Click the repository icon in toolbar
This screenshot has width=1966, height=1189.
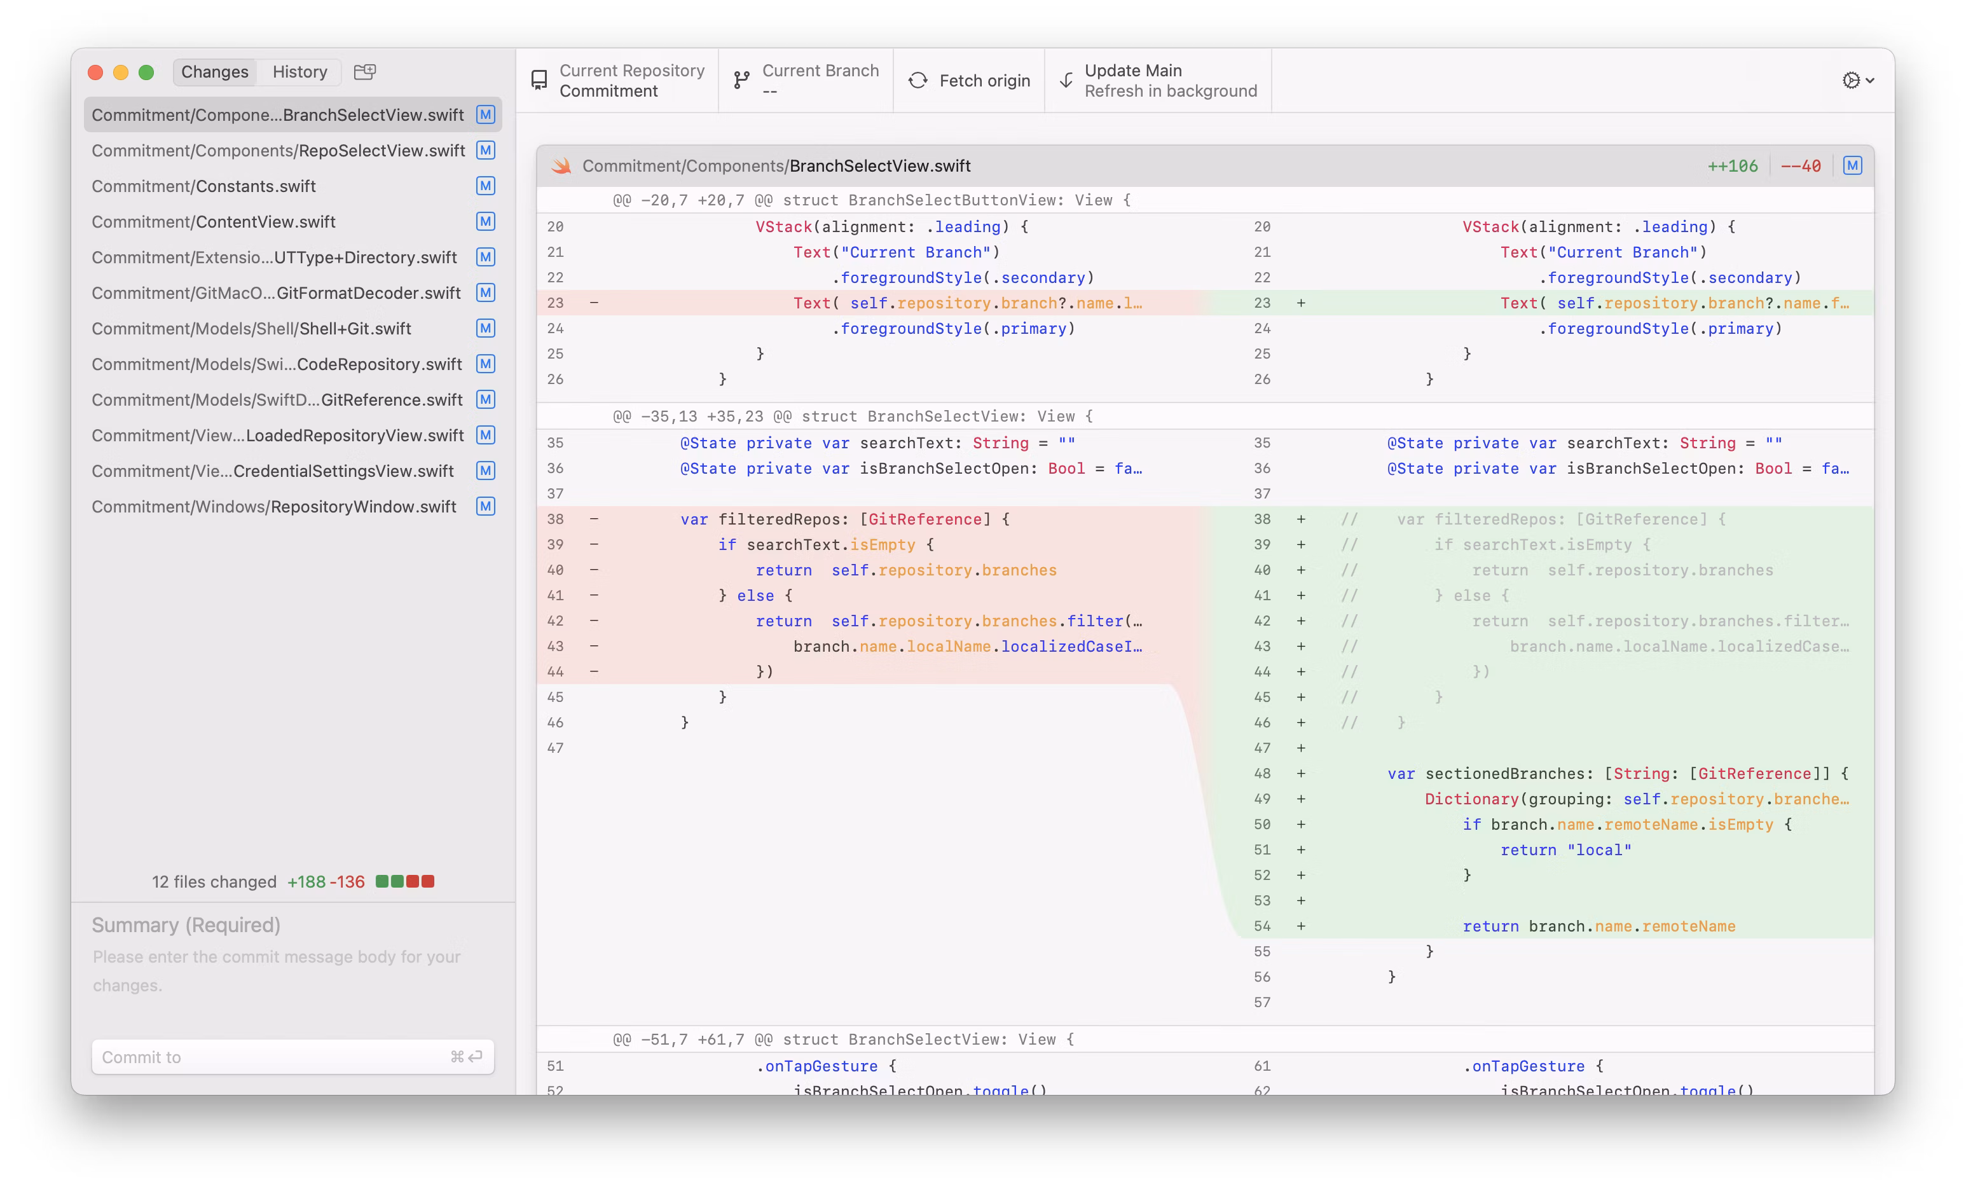pyautogui.click(x=539, y=80)
